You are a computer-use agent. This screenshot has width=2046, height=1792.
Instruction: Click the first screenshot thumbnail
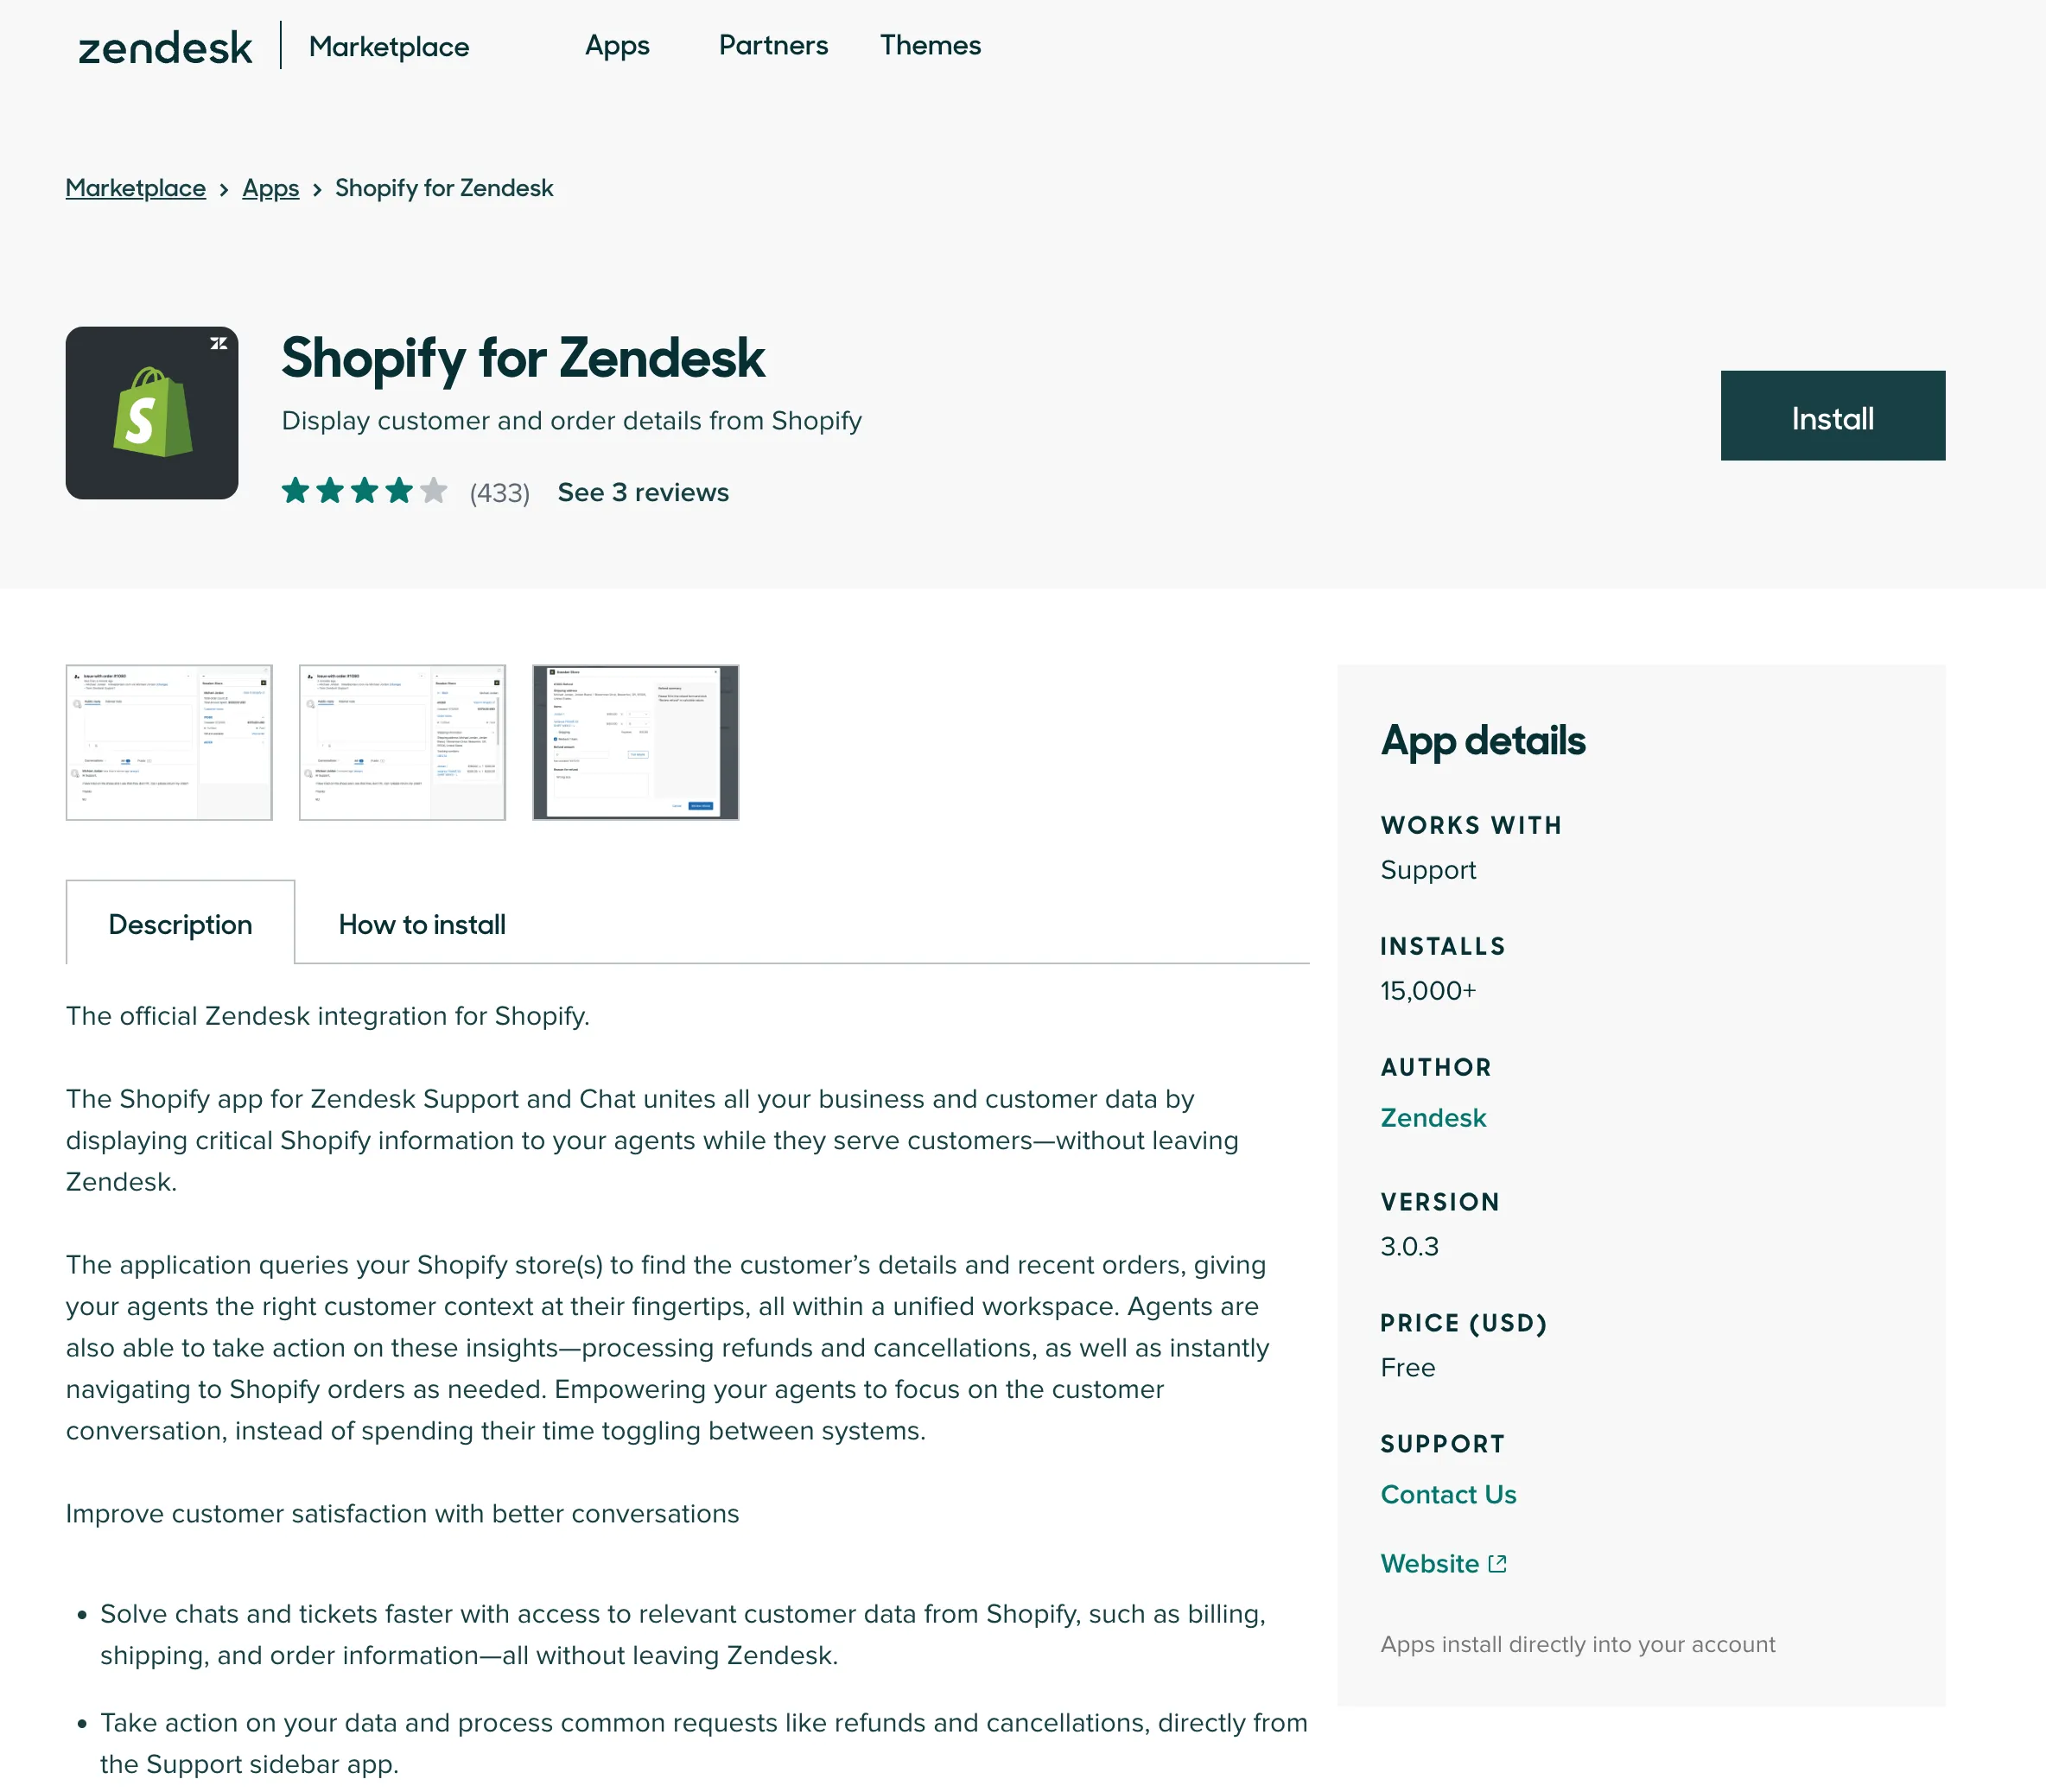coord(167,741)
